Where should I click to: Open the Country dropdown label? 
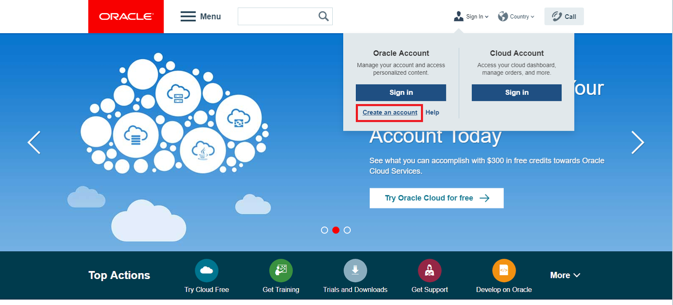click(522, 17)
